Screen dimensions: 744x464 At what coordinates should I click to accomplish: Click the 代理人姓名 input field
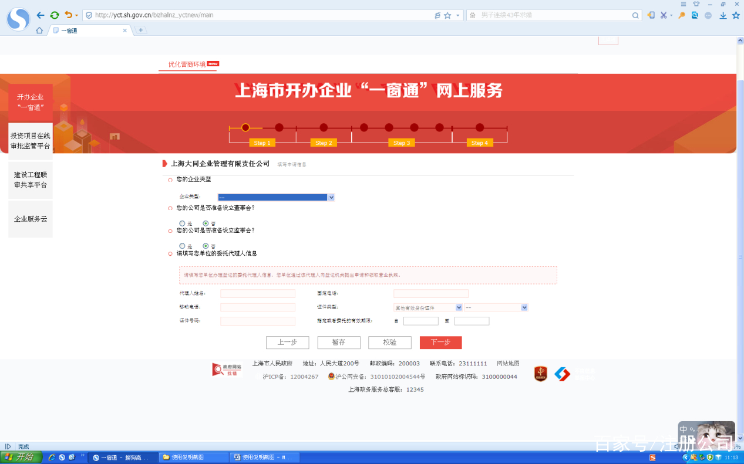257,293
